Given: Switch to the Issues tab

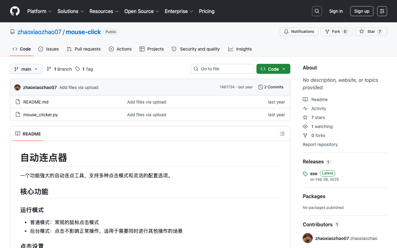Looking at the screenshot, I should 48,49.
